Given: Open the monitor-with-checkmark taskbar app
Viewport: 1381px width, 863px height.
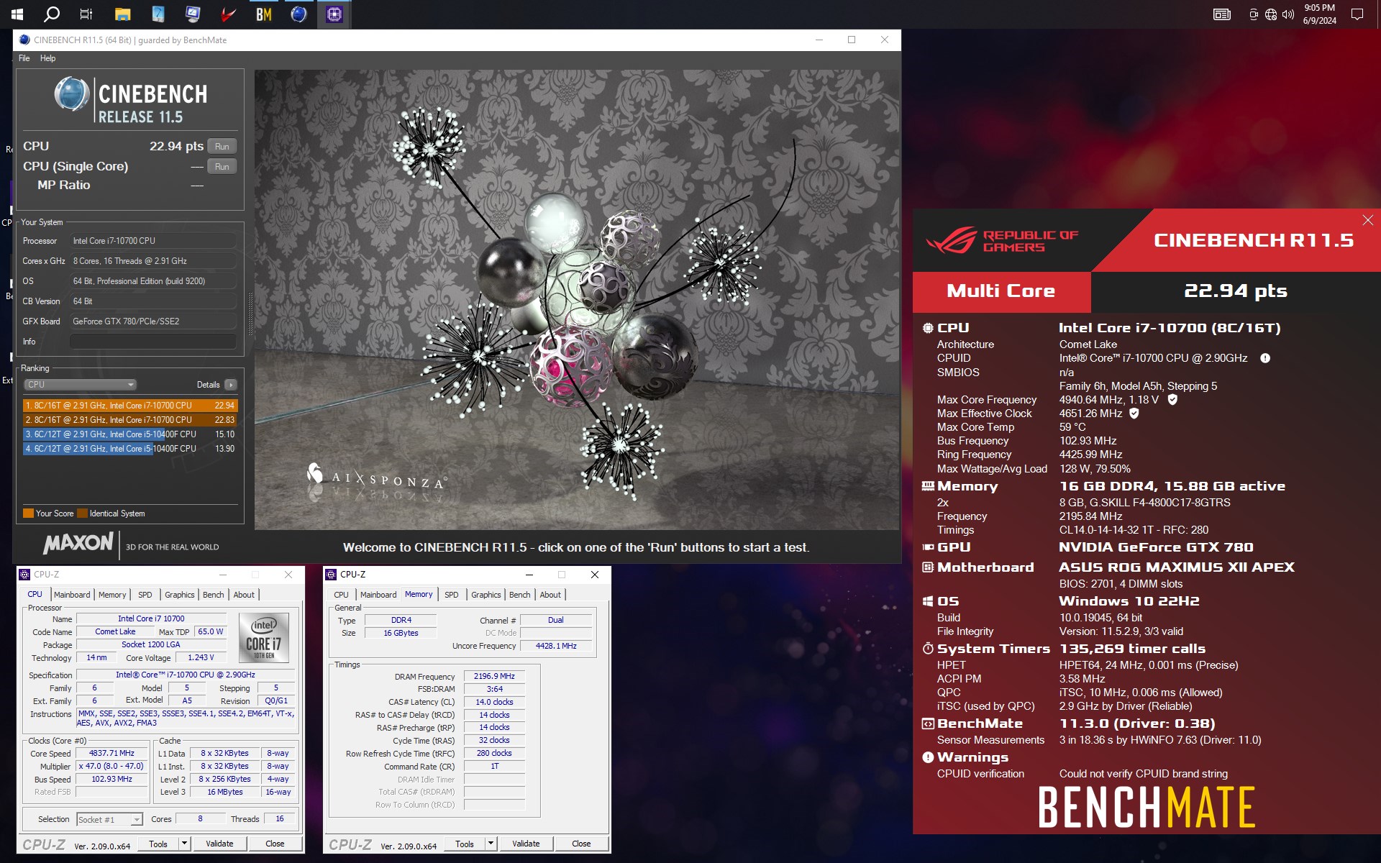Looking at the screenshot, I should 193,14.
